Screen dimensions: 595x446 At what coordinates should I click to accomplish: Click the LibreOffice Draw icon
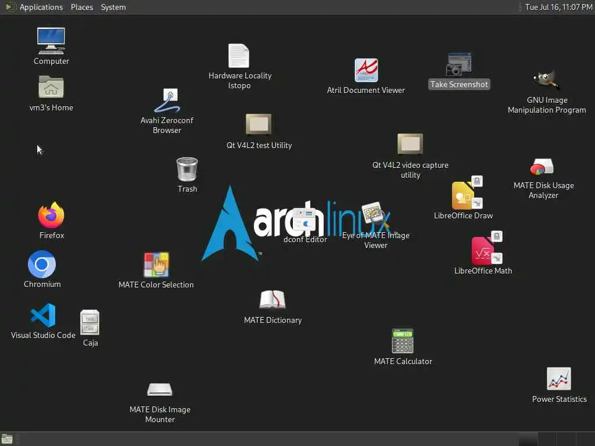pyautogui.click(x=467, y=193)
